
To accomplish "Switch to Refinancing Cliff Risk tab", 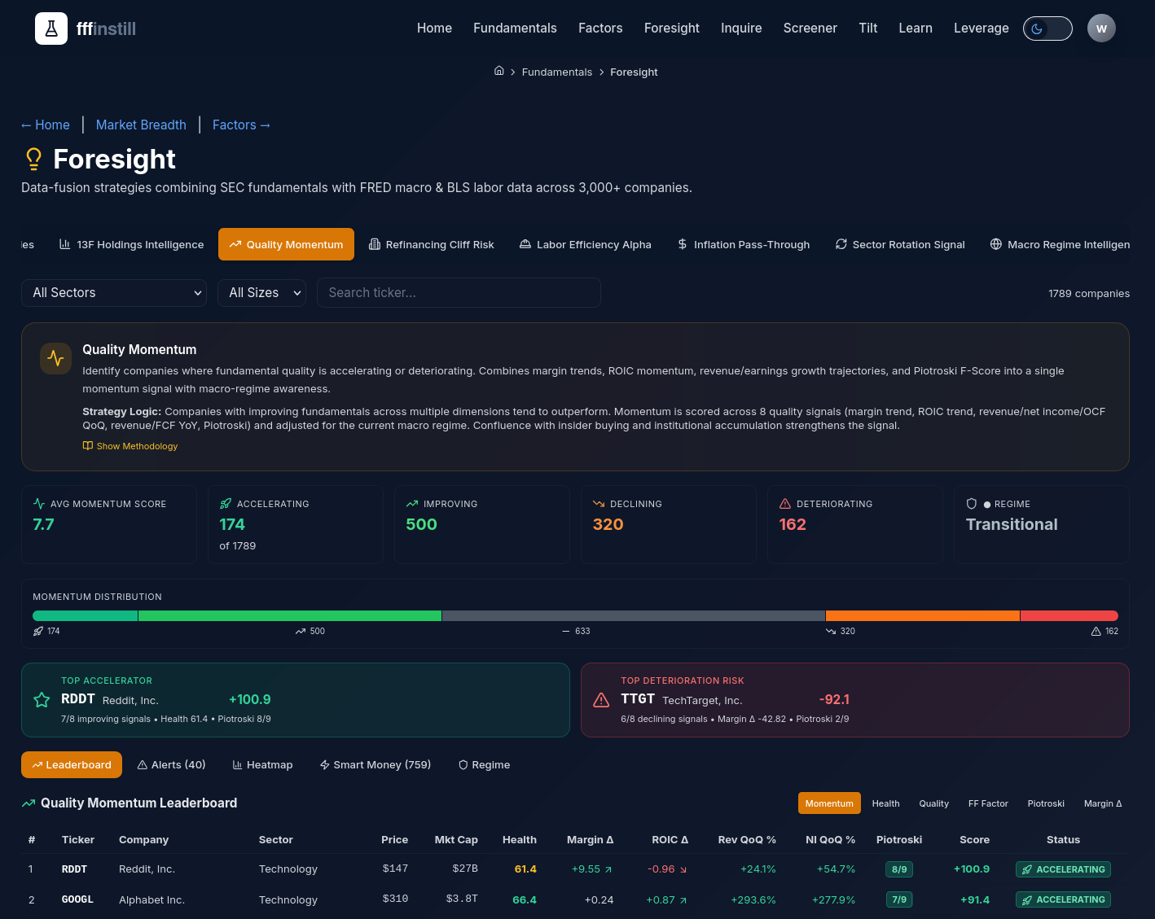I will [x=432, y=244].
